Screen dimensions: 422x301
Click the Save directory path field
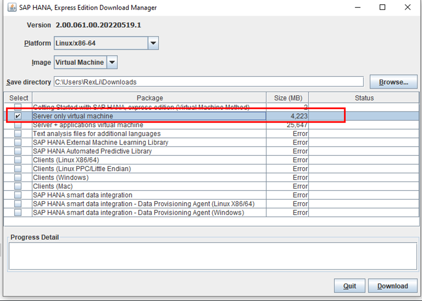point(208,82)
